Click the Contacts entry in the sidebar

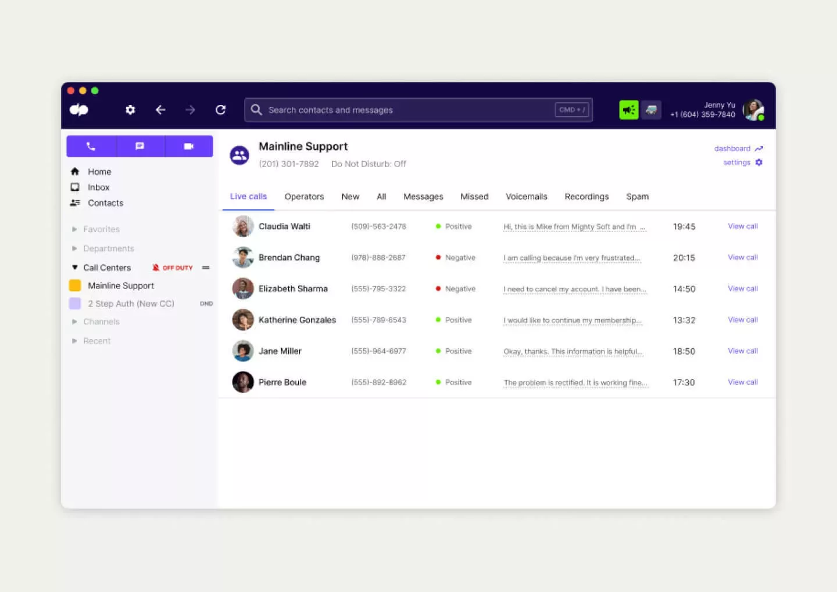tap(105, 203)
